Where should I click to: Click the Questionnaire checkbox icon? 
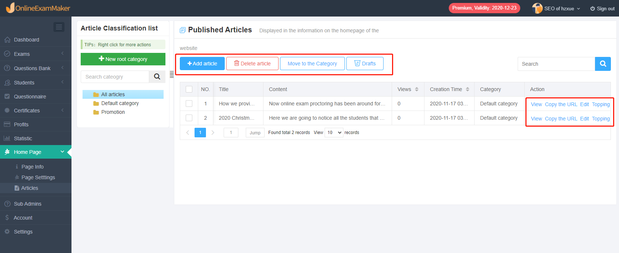pyautogui.click(x=7, y=97)
